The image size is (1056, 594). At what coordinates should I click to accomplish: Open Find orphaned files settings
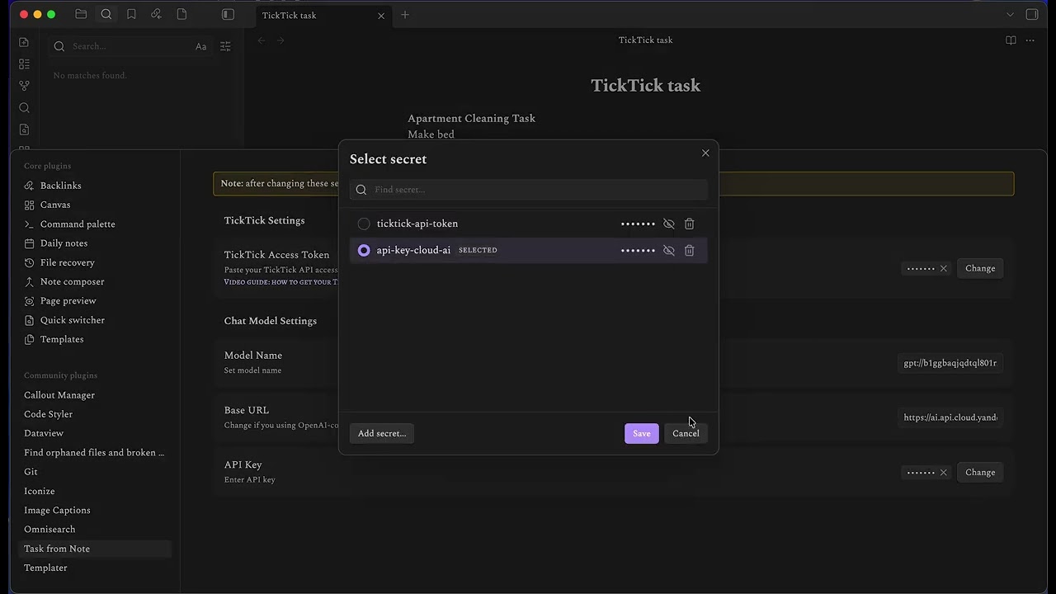click(95, 452)
